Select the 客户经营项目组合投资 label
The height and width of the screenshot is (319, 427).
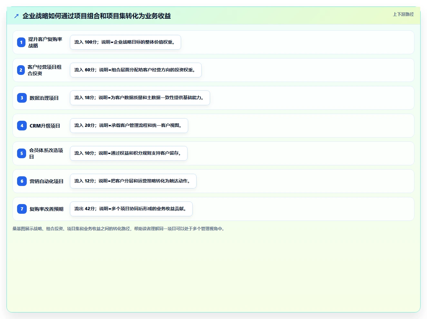tap(44, 70)
